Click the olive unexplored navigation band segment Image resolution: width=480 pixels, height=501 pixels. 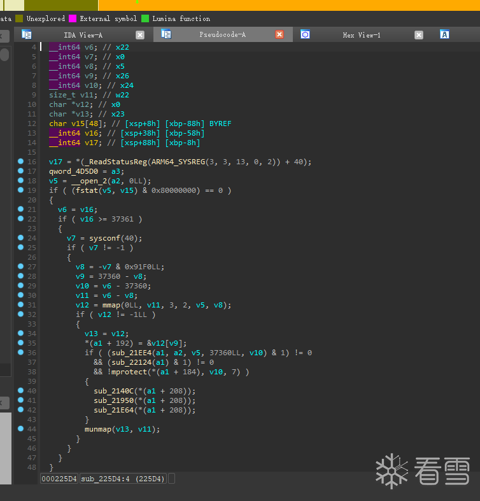61,5
